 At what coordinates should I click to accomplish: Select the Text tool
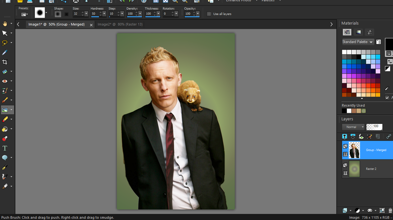point(5,148)
